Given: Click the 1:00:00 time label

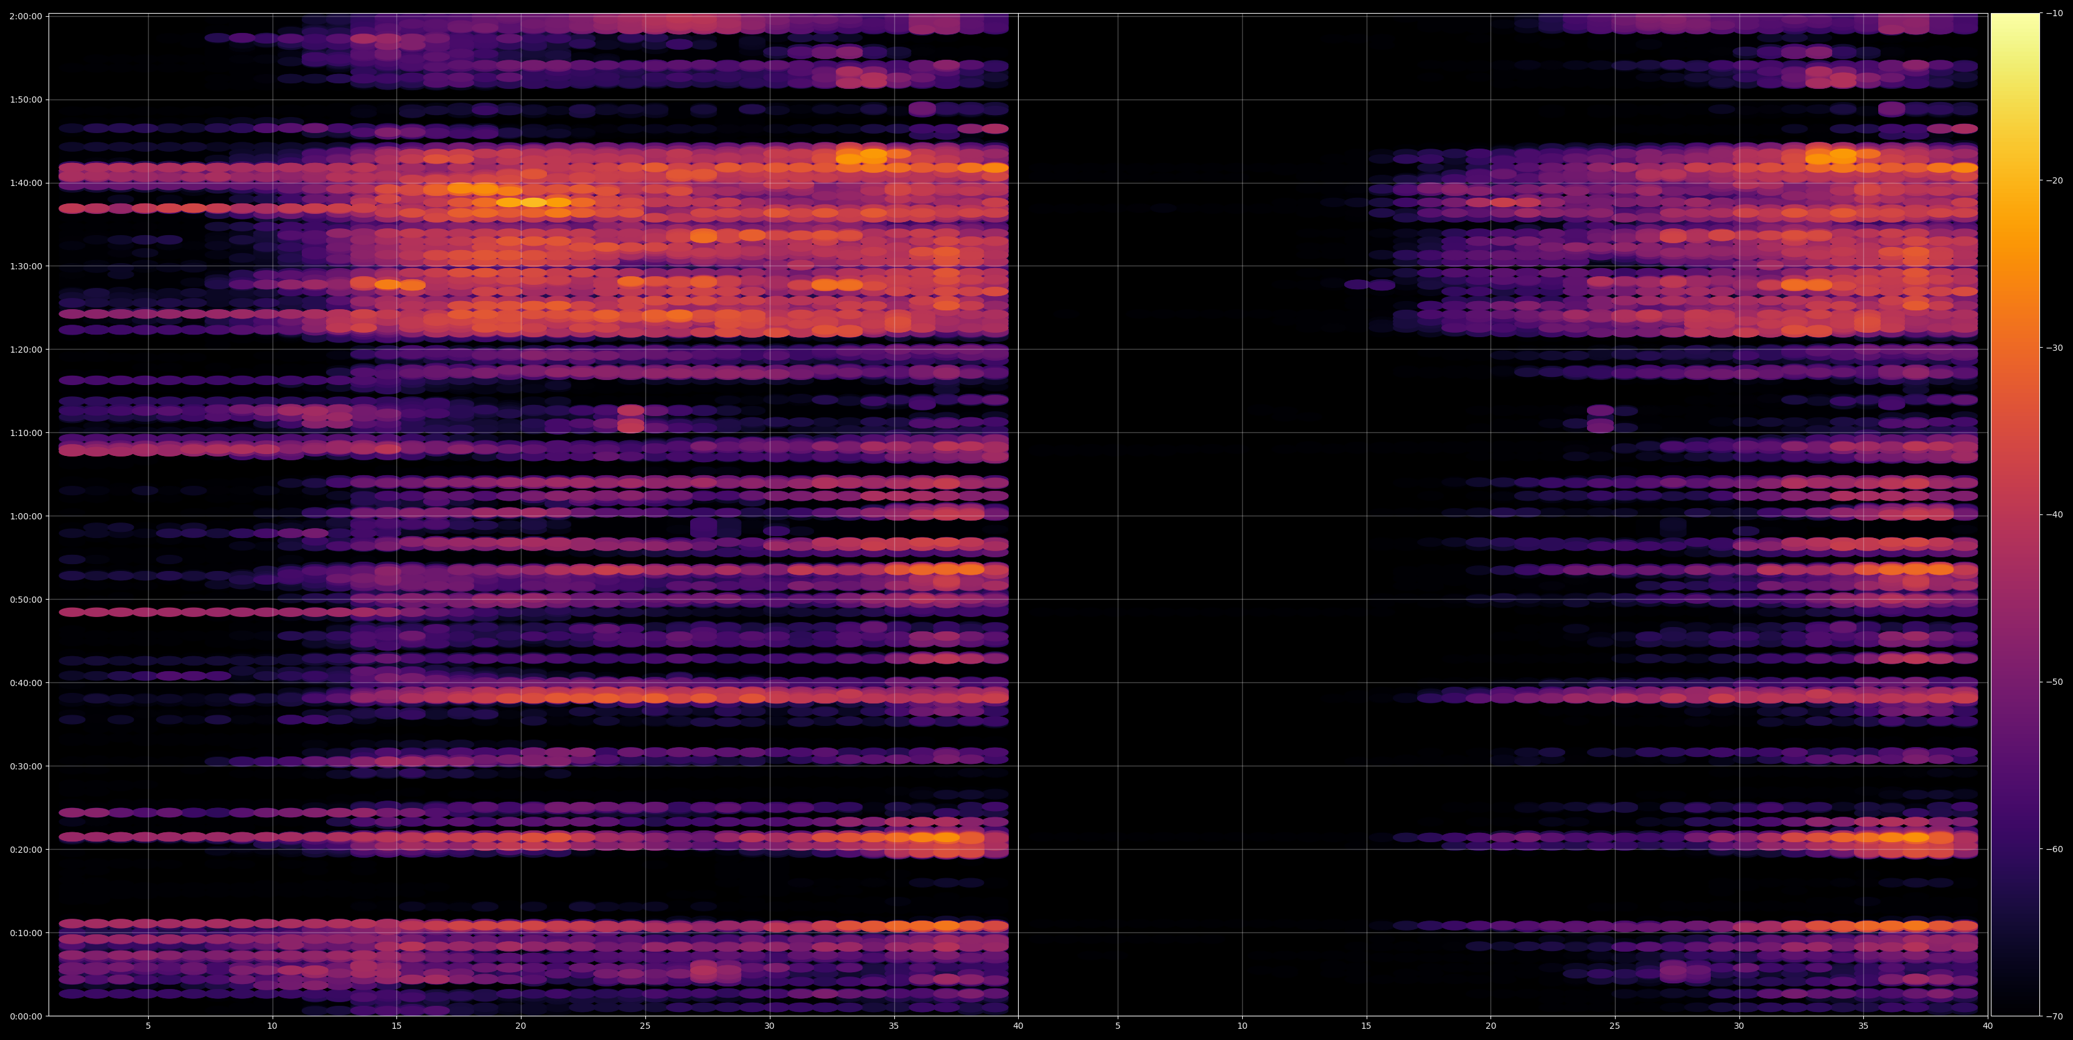Looking at the screenshot, I should tap(27, 516).
